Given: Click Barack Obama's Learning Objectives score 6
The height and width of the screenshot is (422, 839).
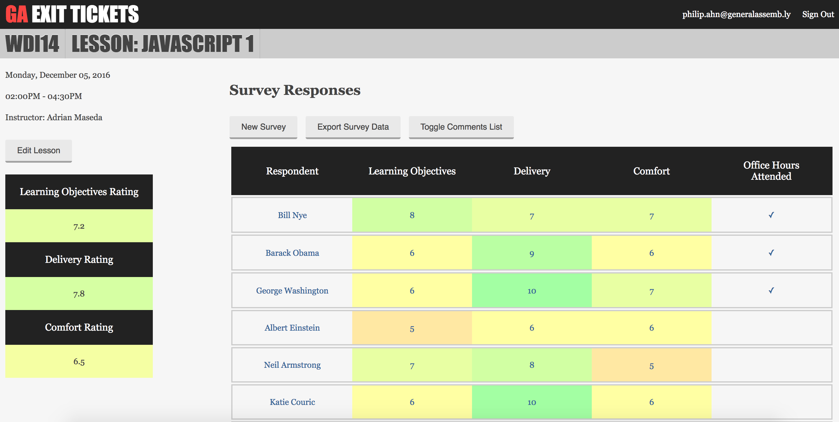Looking at the screenshot, I should pyautogui.click(x=412, y=253).
